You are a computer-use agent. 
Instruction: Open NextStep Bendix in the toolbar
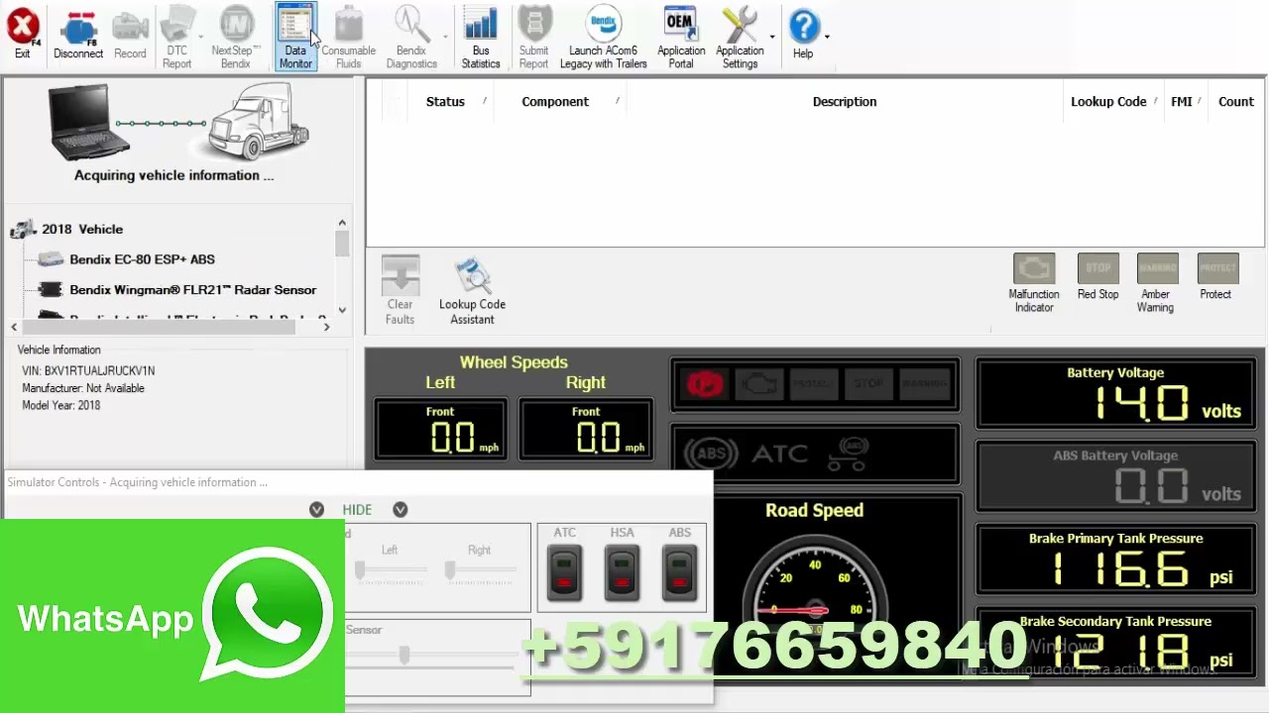click(236, 38)
